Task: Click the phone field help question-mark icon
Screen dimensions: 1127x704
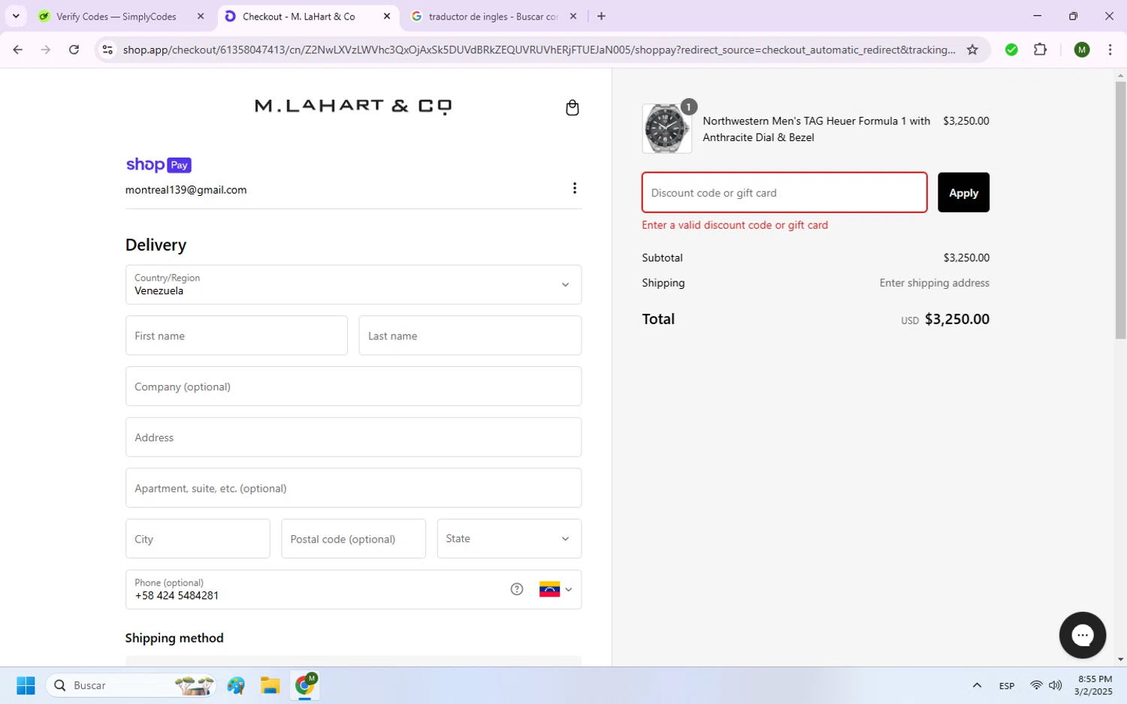Action: coord(516,589)
